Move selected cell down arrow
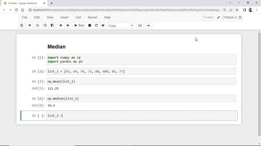The height and width of the screenshot is (146, 261). pyautogui.click(x=68, y=26)
